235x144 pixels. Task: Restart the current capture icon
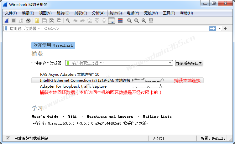(21, 21)
